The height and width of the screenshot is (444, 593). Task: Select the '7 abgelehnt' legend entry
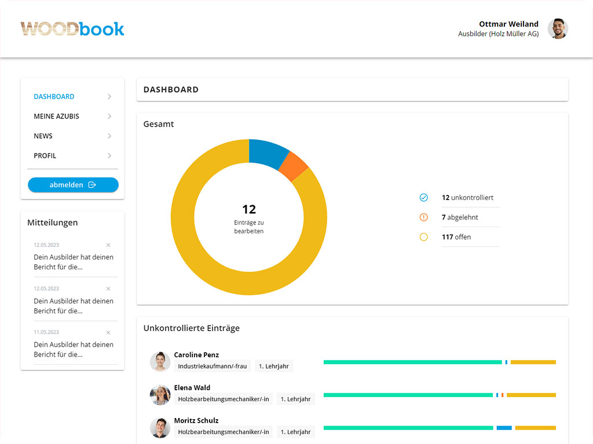point(459,217)
